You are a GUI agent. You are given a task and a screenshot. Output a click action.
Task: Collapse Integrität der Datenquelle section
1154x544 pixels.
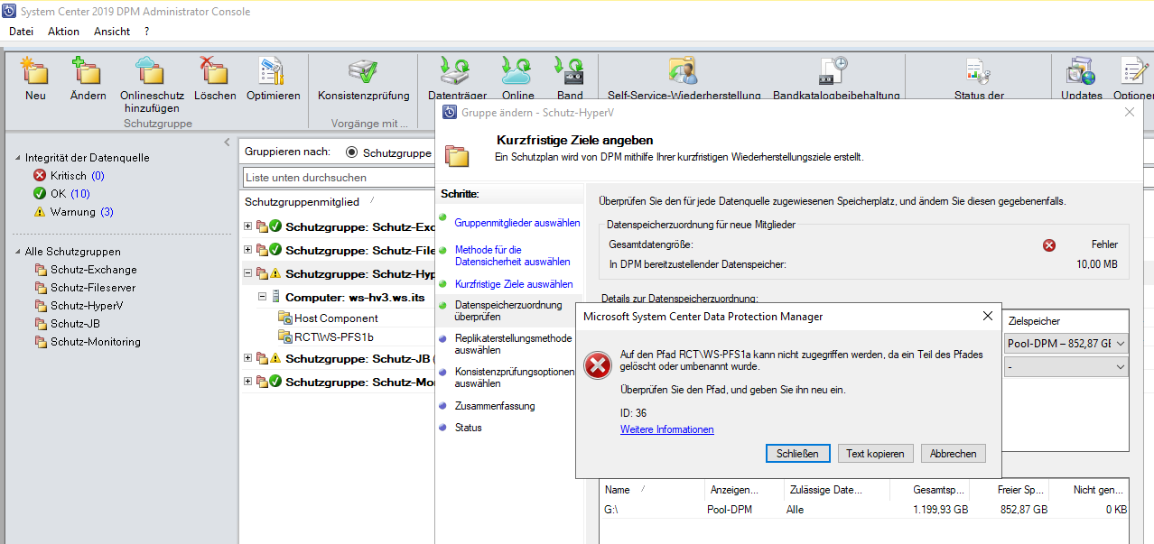click(18, 158)
